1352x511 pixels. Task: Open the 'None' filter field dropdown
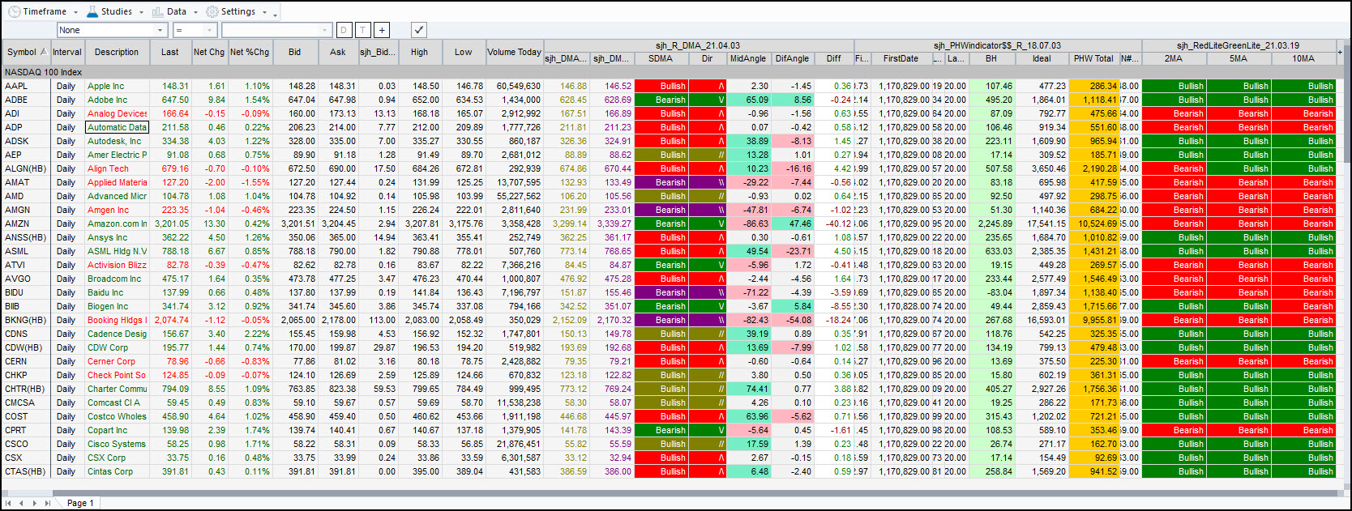160,30
